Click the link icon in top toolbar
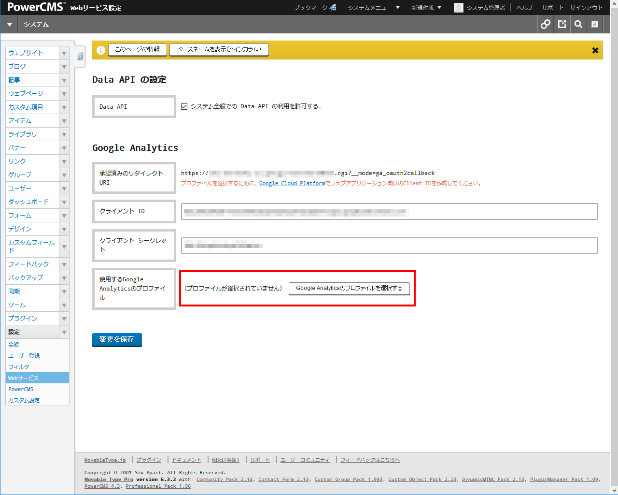The image size is (618, 495). (546, 24)
